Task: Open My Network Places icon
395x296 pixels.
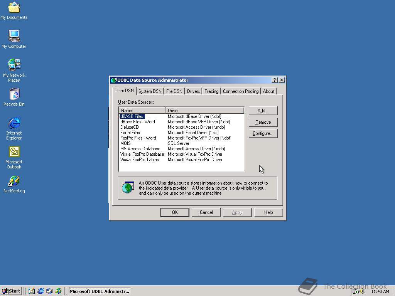Action: (x=14, y=71)
